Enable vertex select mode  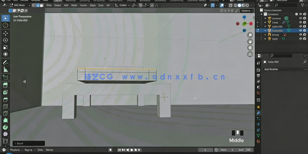tap(34, 5)
